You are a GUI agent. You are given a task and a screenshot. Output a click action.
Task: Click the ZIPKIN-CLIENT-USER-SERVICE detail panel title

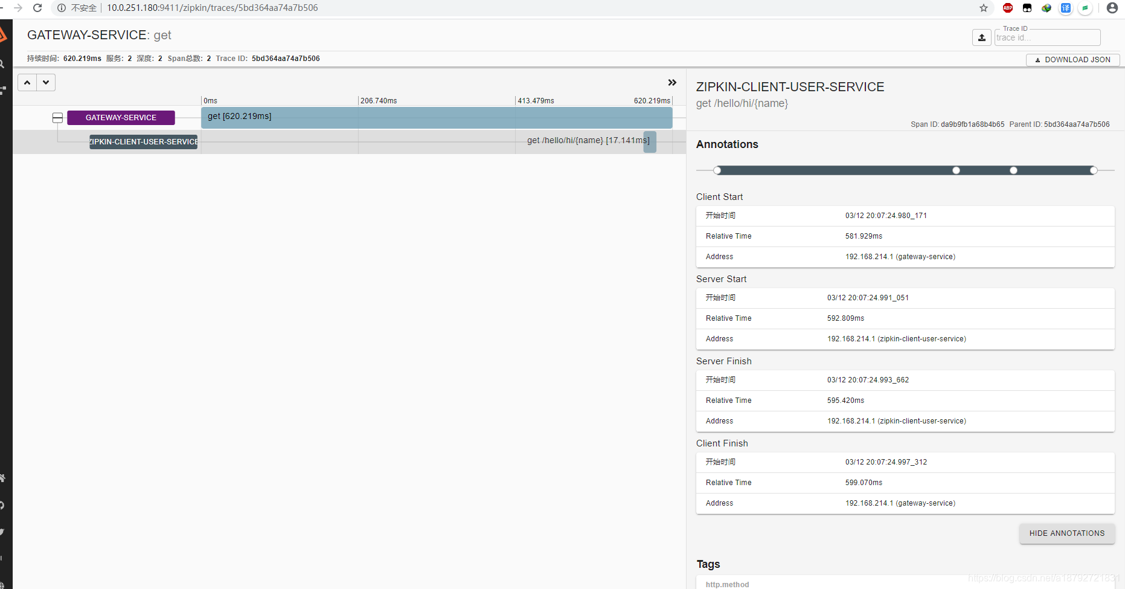[790, 87]
